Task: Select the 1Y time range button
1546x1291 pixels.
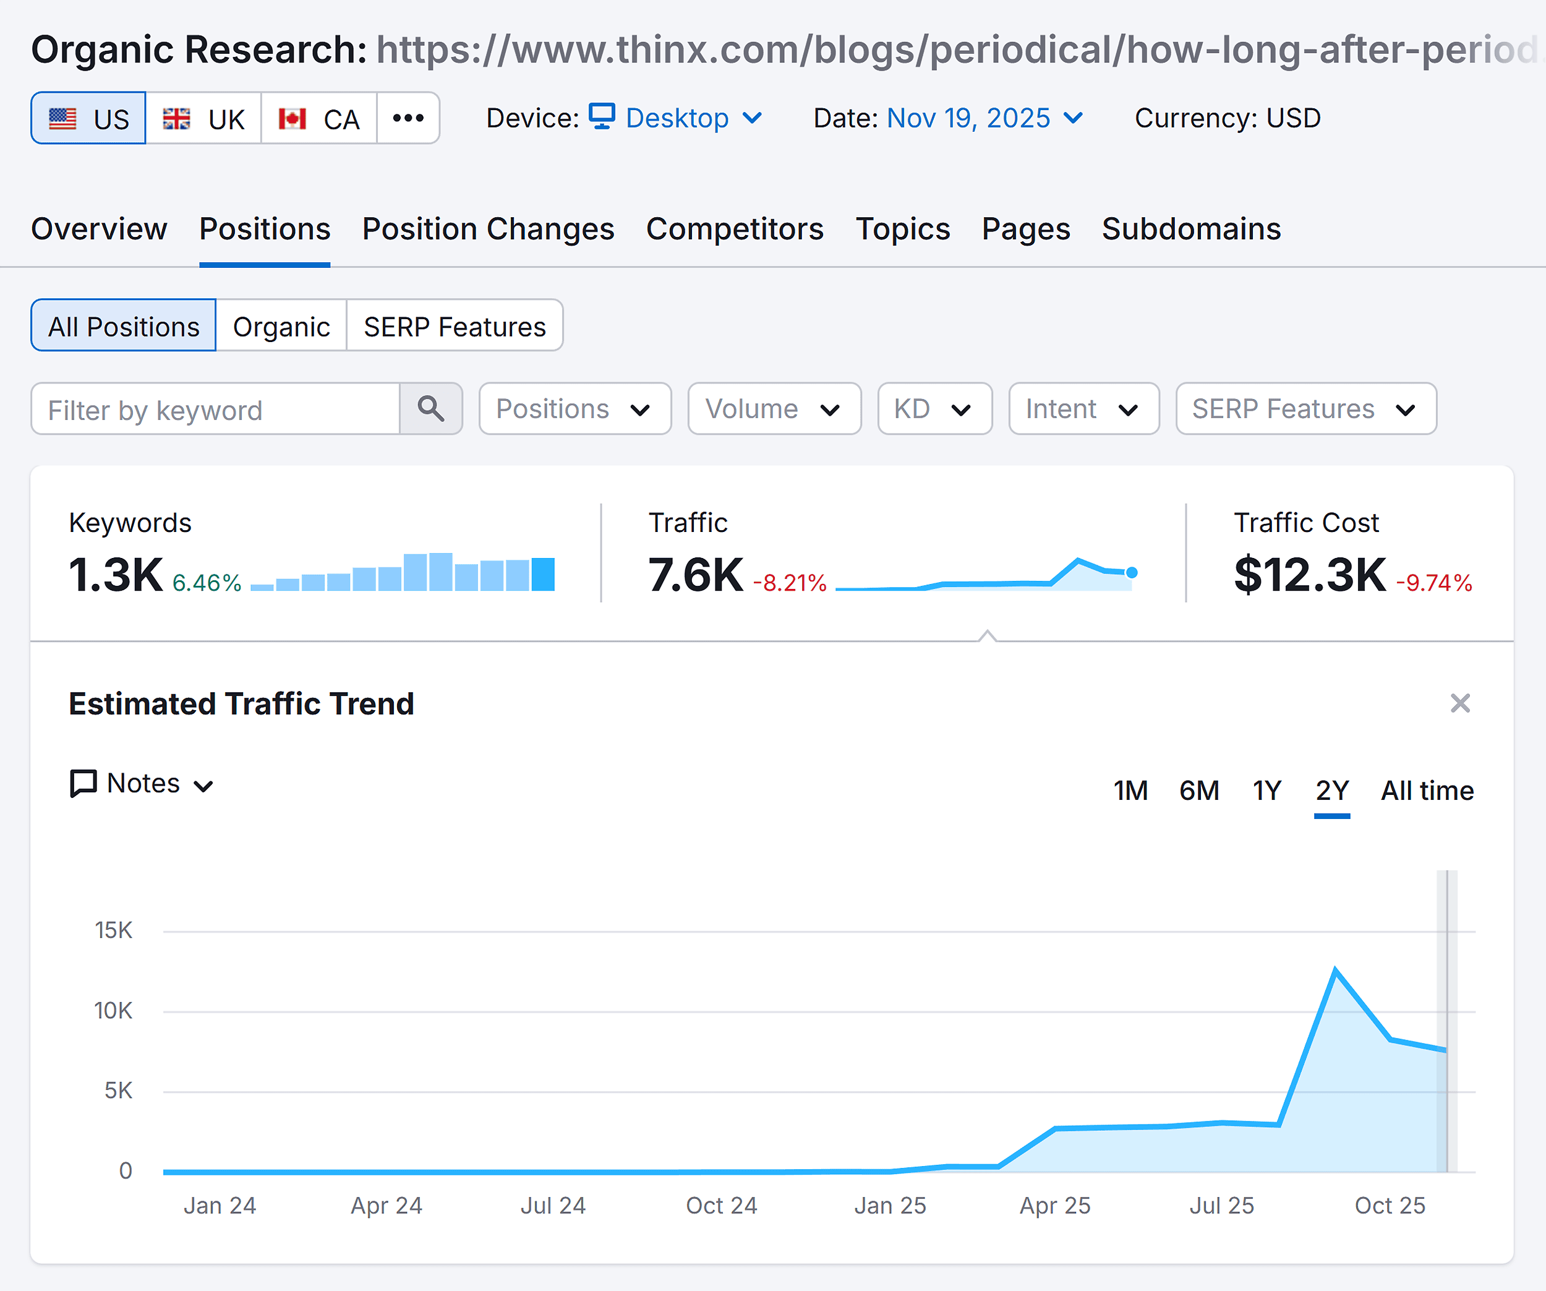Action: (1267, 790)
